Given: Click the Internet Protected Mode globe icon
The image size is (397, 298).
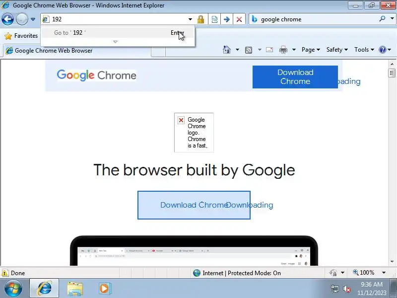Looking at the screenshot, I should click(197, 273).
